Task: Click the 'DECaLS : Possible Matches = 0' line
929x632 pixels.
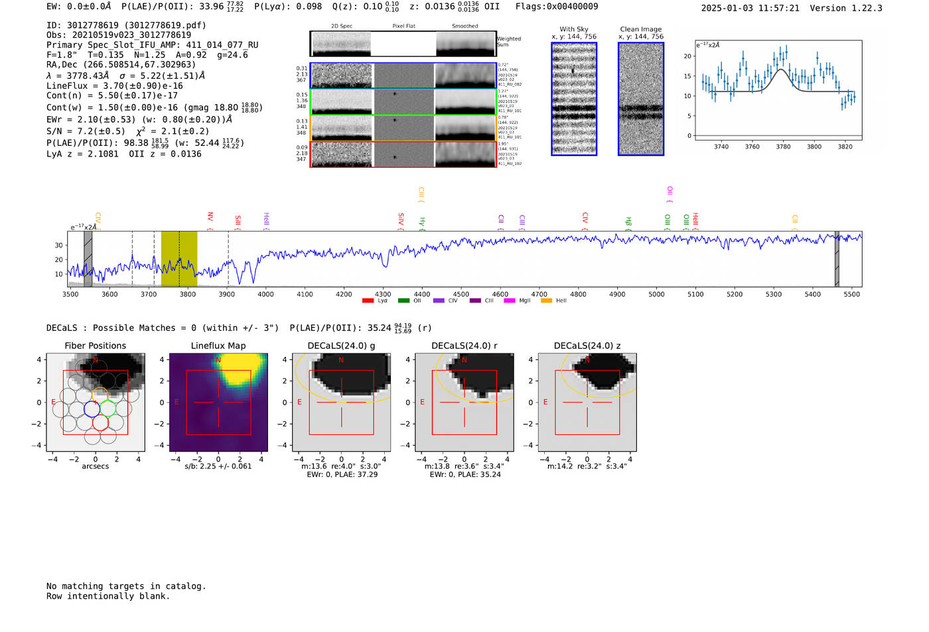Action: (x=163, y=328)
